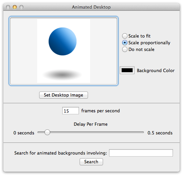Click the Delay Per Frame slider knob

coord(47,132)
